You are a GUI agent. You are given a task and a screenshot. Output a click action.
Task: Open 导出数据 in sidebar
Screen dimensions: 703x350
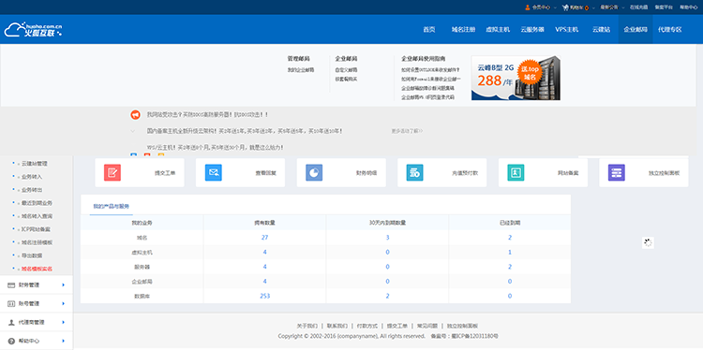(32, 255)
